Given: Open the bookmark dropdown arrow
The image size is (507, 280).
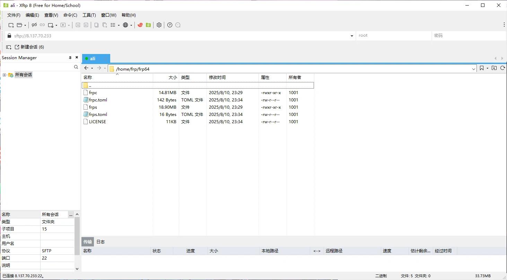Looking at the screenshot, I should tap(487, 69).
